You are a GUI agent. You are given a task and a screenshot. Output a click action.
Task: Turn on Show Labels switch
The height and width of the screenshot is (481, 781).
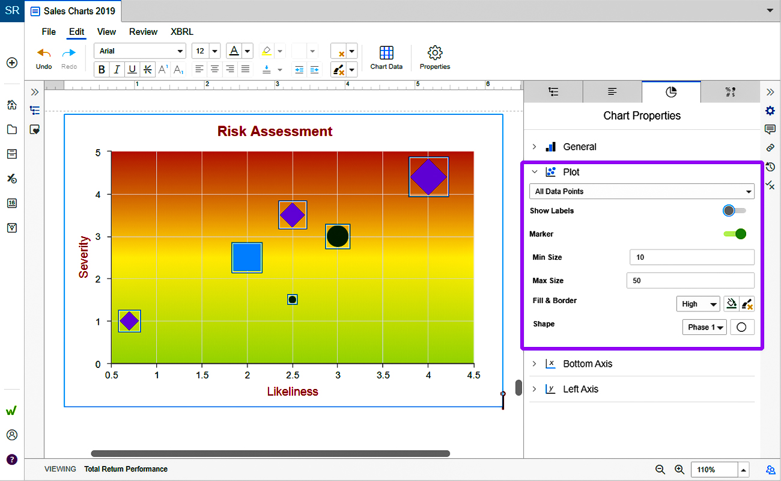734,211
